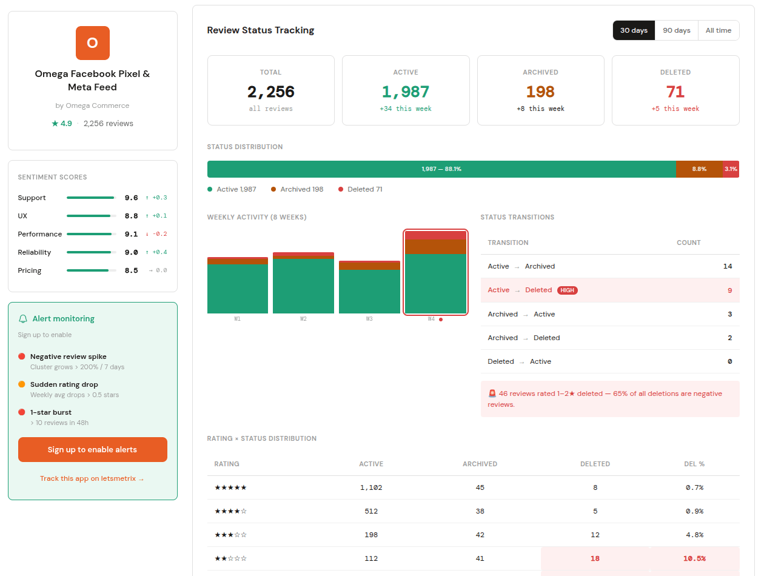Click the four-star rating row stars
This screenshot has height=576, width=764.
(230, 511)
